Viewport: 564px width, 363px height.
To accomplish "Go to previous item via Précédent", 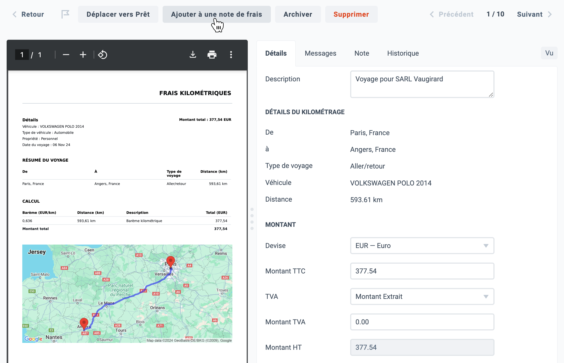I will 451,14.
